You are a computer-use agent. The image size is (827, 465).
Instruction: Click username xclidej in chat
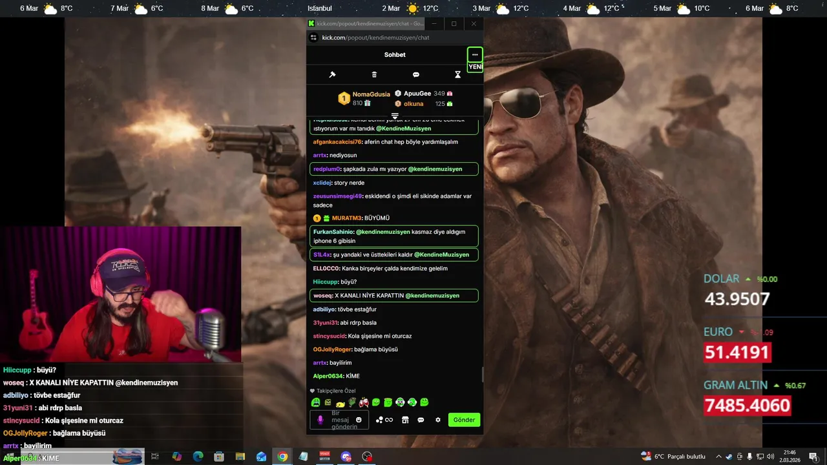point(322,183)
